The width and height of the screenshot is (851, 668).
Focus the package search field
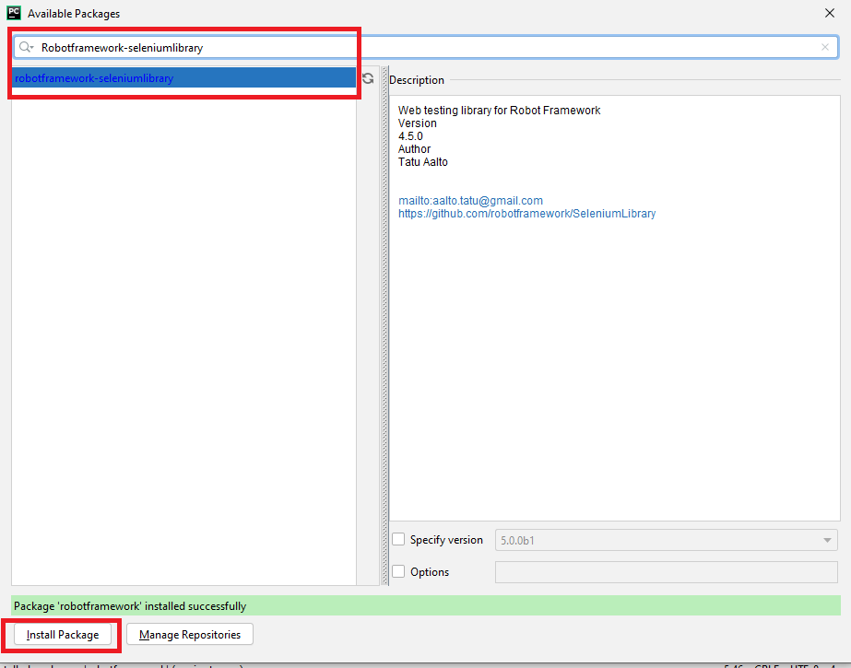(426, 47)
